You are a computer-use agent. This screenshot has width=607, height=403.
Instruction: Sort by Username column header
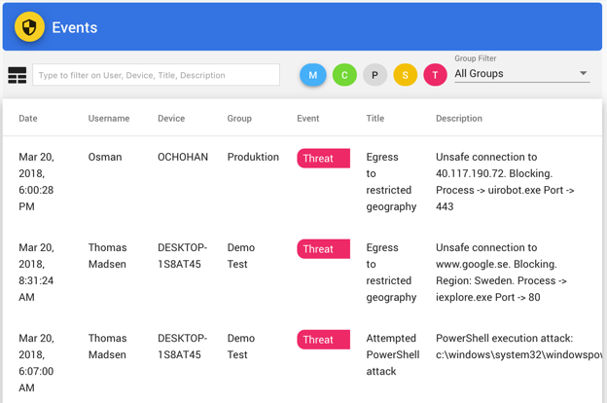109,118
